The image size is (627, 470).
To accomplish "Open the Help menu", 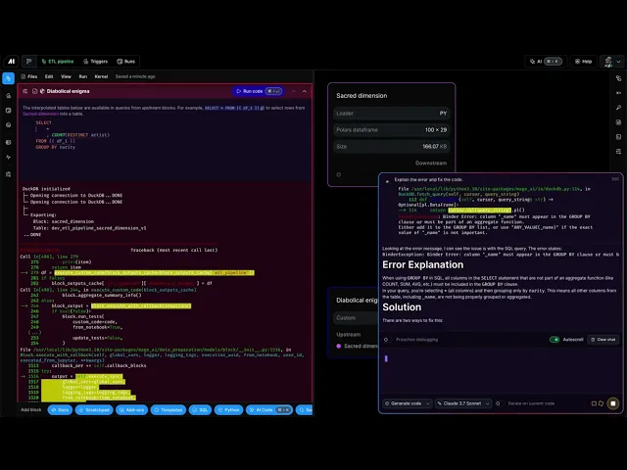I will point(583,61).
